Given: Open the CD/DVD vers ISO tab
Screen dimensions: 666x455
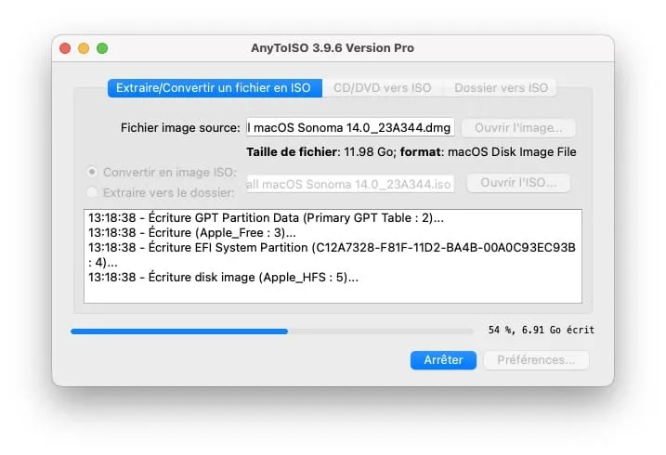Looking at the screenshot, I should [383, 88].
